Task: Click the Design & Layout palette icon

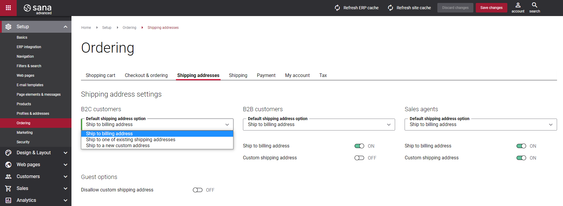Action: point(8,153)
